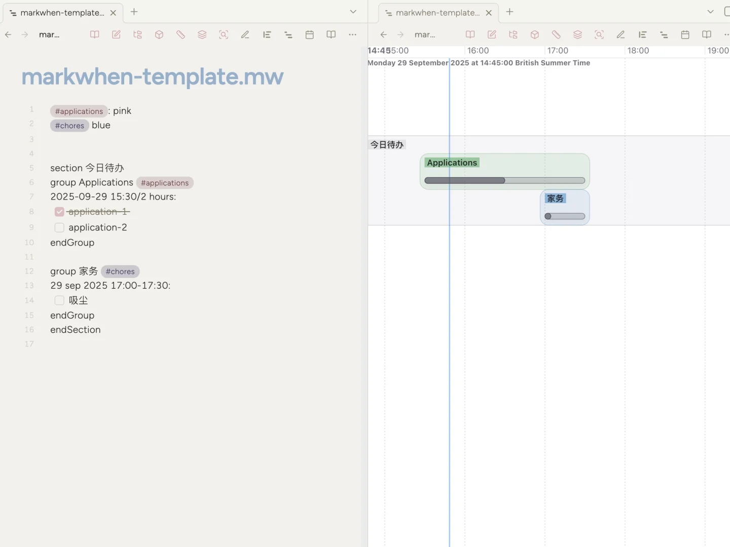Image resolution: width=730 pixels, height=547 pixels.
Task: Close the left markwhen-template tab
Action: tap(113, 13)
